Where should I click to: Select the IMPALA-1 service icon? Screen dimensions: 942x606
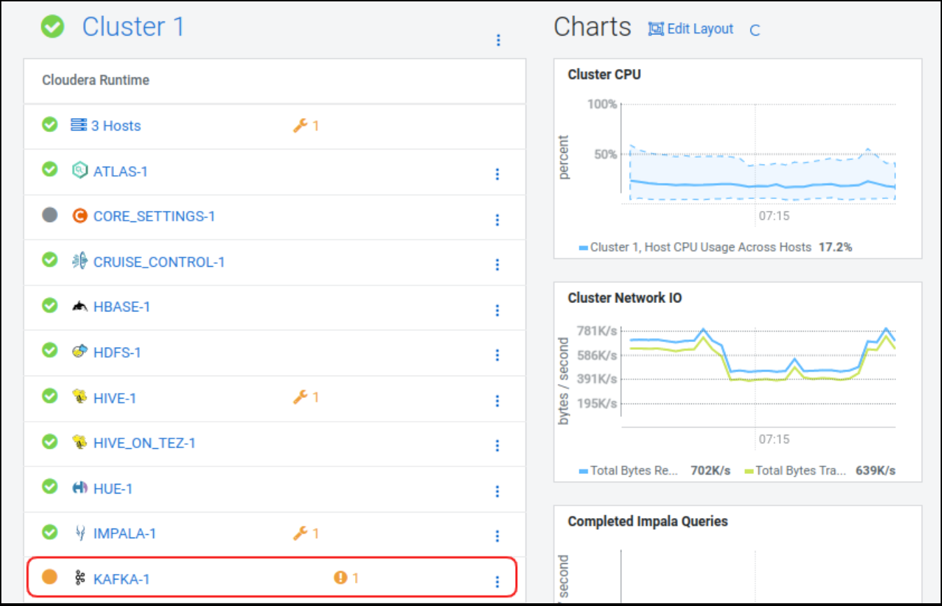click(80, 532)
